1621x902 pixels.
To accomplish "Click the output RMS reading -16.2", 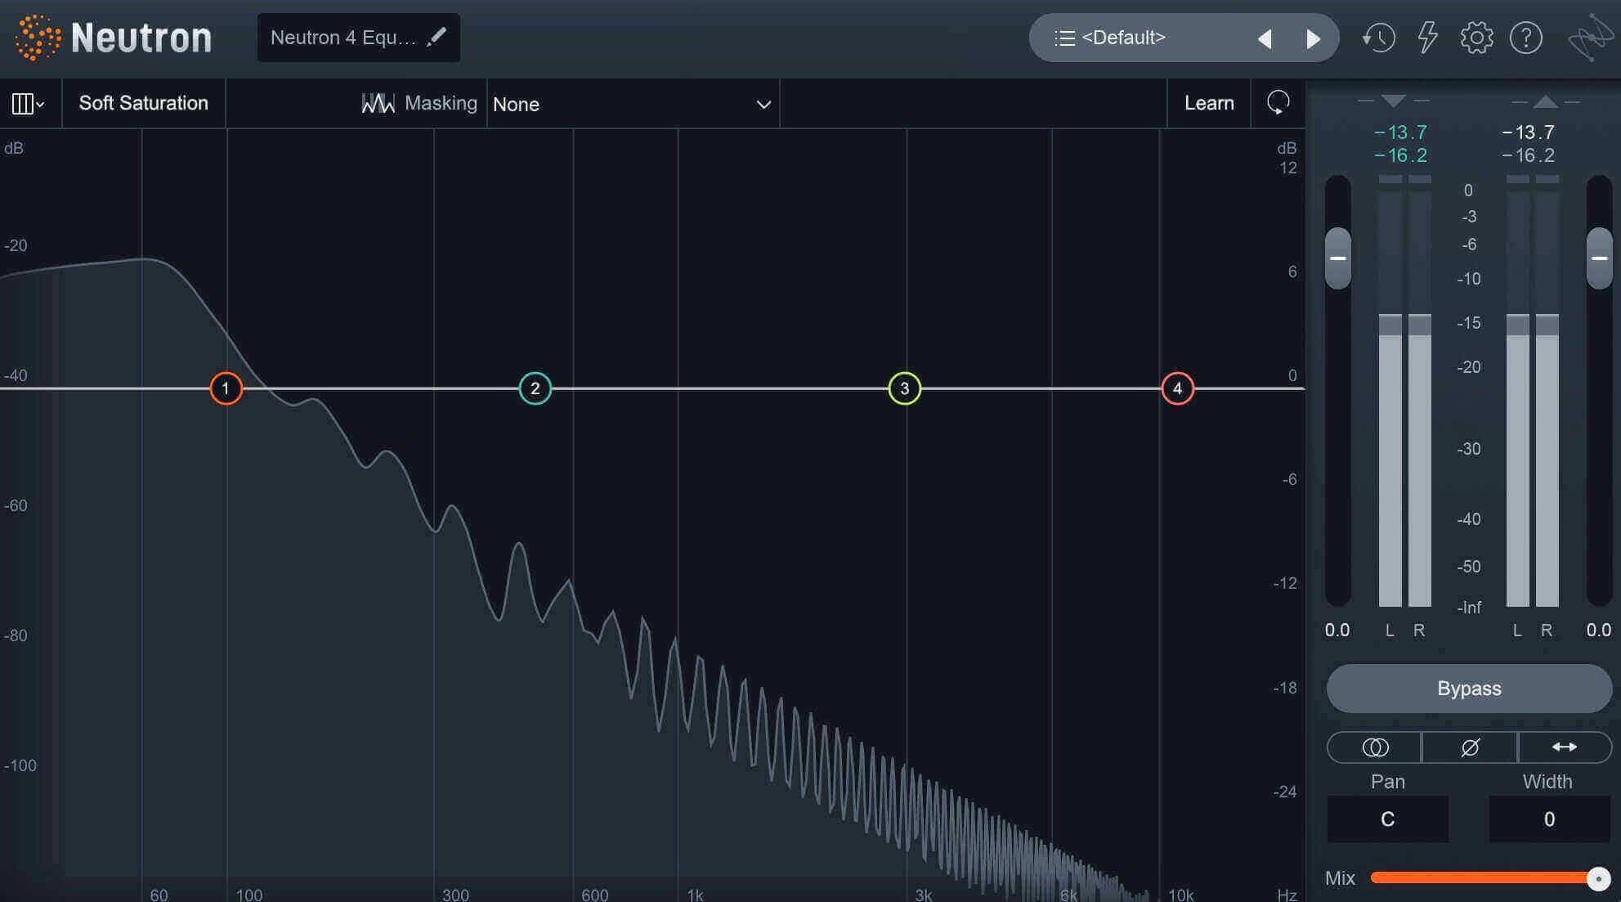I will pyautogui.click(x=1528, y=155).
